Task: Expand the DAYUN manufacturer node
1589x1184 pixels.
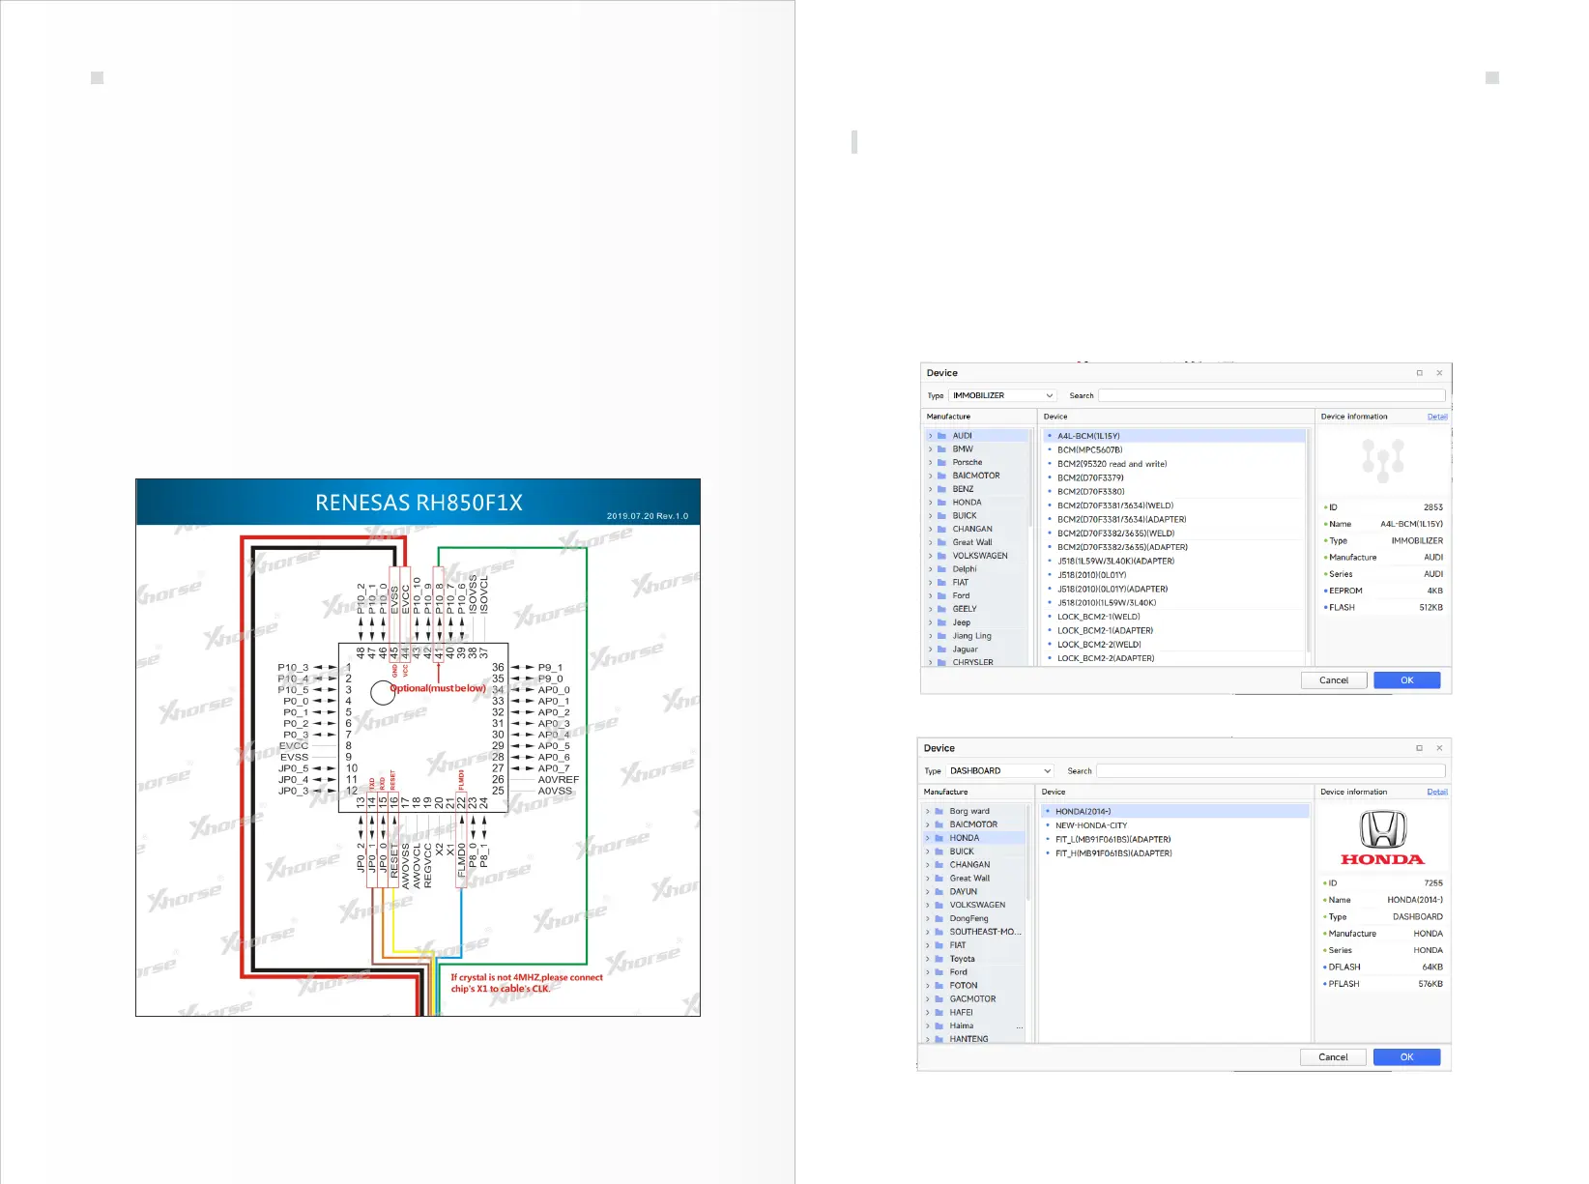Action: pyautogui.click(x=927, y=892)
